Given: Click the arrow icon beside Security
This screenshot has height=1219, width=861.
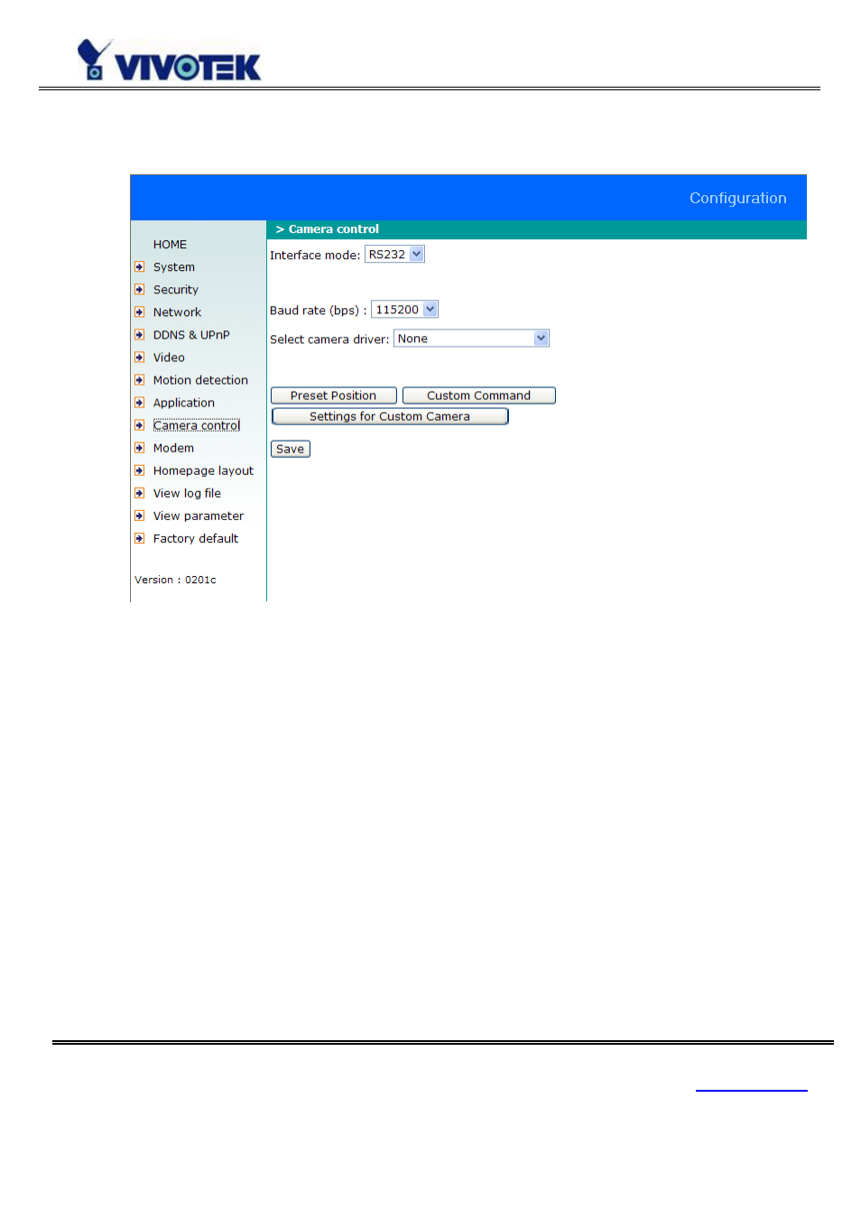Looking at the screenshot, I should click(139, 290).
